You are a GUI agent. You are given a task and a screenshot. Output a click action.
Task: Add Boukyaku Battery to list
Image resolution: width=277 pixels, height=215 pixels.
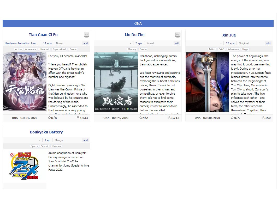point(86,140)
